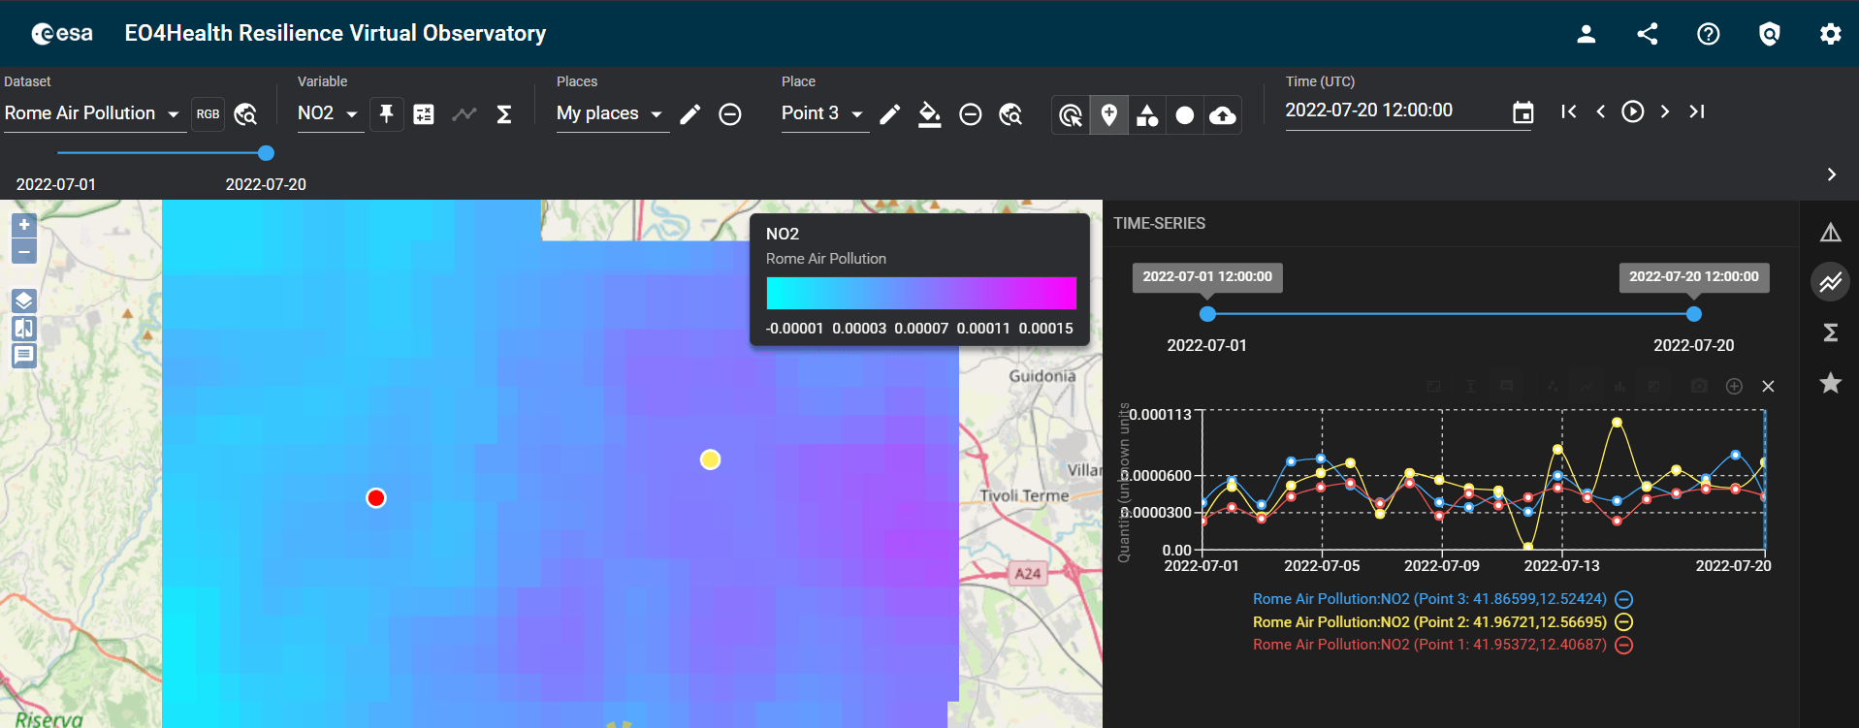Jump to last time step
This screenshot has width=1859, height=728.
1697,111
